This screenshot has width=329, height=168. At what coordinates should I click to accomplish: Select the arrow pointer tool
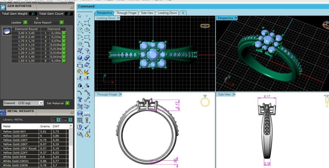(80, 16)
